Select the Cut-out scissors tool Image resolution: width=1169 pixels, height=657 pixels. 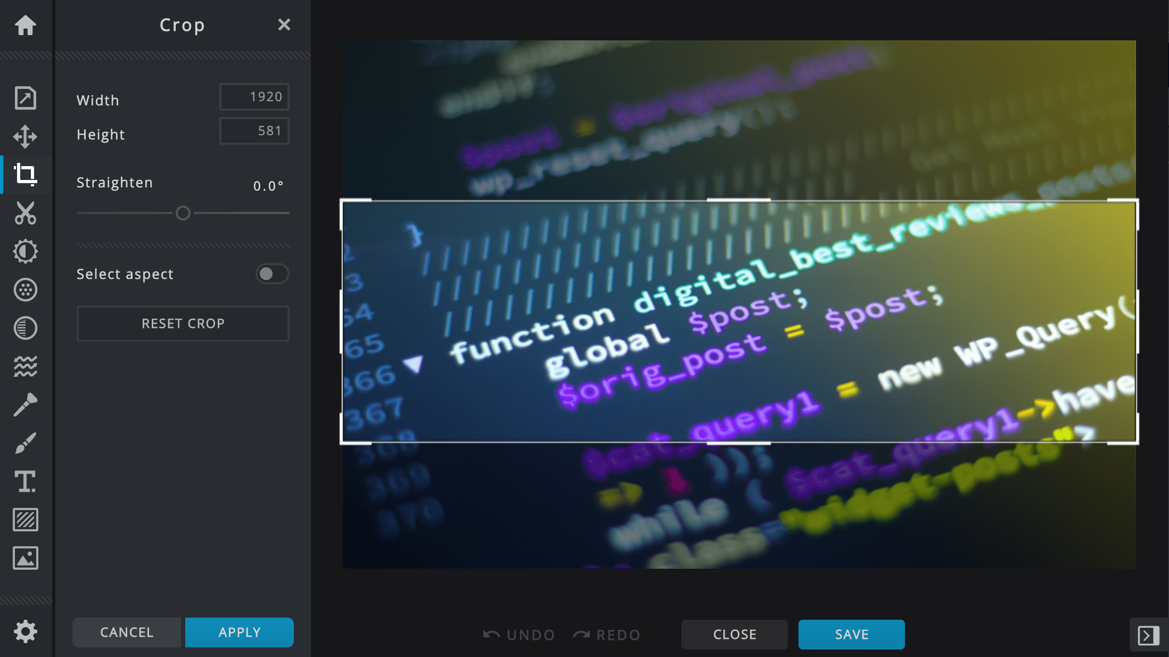click(x=25, y=214)
